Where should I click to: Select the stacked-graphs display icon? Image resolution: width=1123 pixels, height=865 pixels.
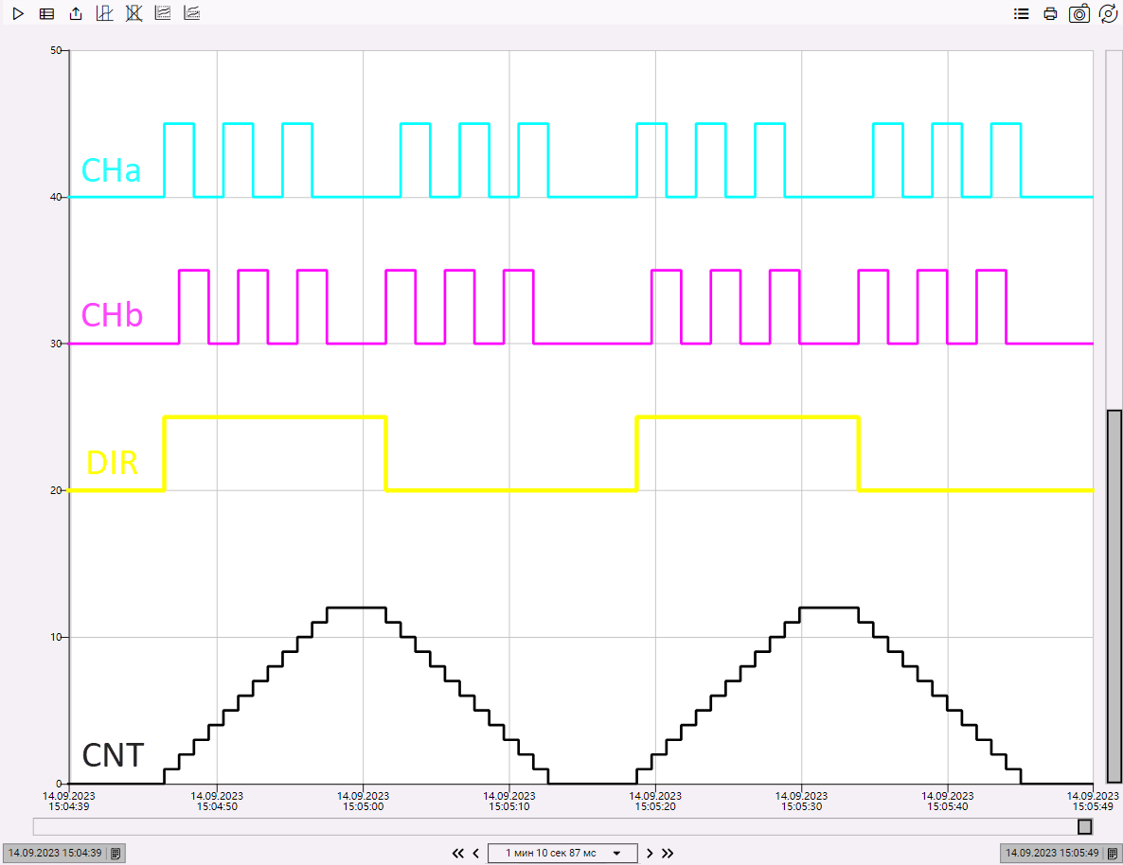[x=191, y=13]
